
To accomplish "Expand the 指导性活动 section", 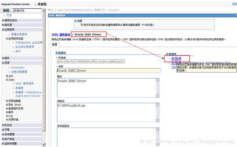I will coord(3,20).
